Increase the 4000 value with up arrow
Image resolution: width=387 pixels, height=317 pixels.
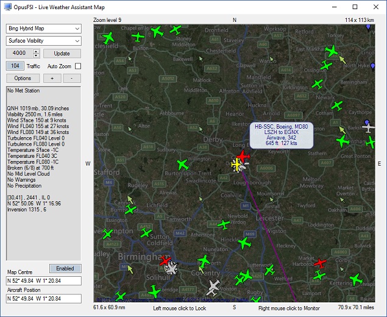tap(37, 51)
